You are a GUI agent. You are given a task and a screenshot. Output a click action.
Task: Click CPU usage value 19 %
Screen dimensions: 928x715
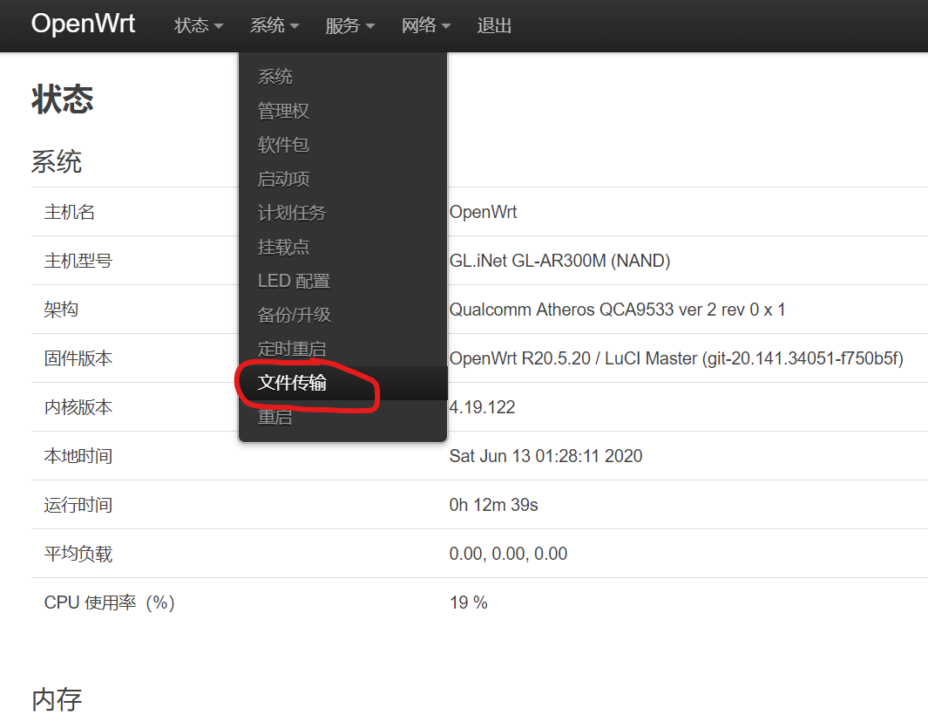tap(469, 603)
